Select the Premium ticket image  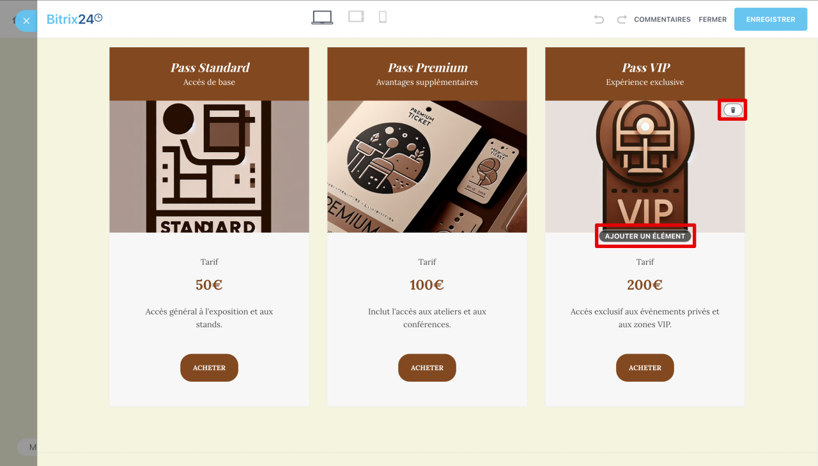pyautogui.click(x=427, y=166)
